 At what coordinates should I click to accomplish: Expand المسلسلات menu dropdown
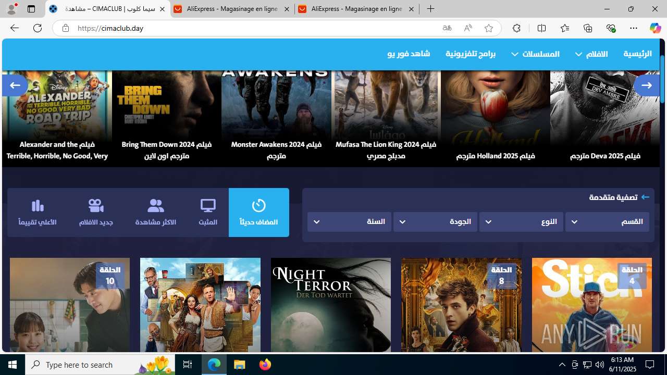[535, 54]
